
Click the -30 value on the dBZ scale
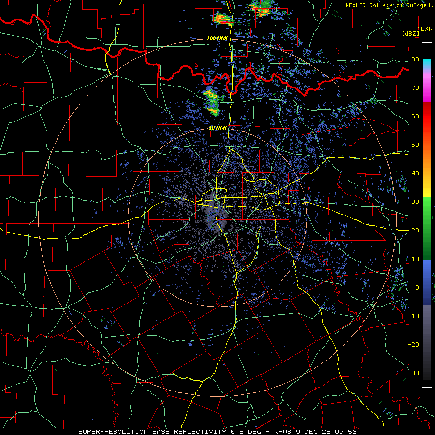413,373
